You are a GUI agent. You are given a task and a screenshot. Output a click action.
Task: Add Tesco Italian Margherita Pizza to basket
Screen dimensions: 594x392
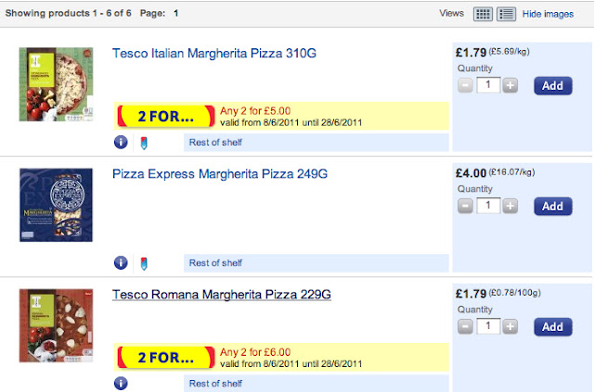[x=552, y=85]
